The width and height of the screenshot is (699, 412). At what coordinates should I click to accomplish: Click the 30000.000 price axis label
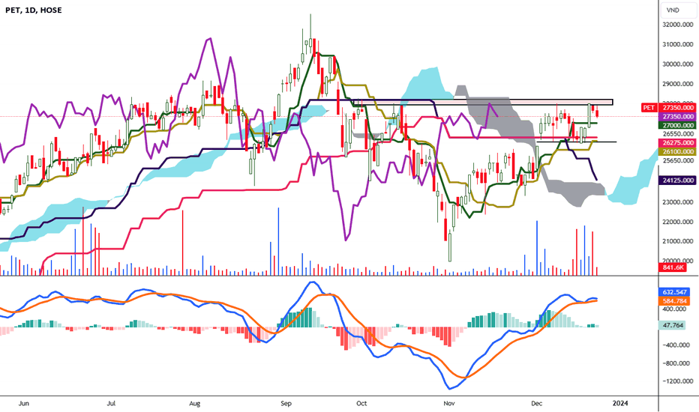(677, 64)
